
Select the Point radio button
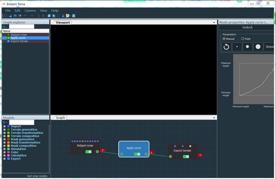click(x=242, y=39)
